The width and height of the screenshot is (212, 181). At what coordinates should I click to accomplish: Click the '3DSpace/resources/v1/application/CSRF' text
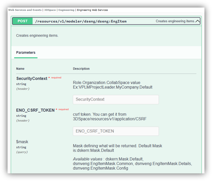click(x=110, y=119)
